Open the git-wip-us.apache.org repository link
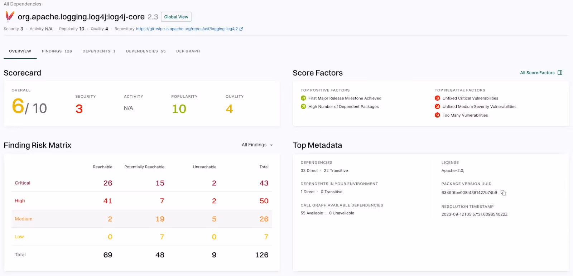 [x=187, y=29]
